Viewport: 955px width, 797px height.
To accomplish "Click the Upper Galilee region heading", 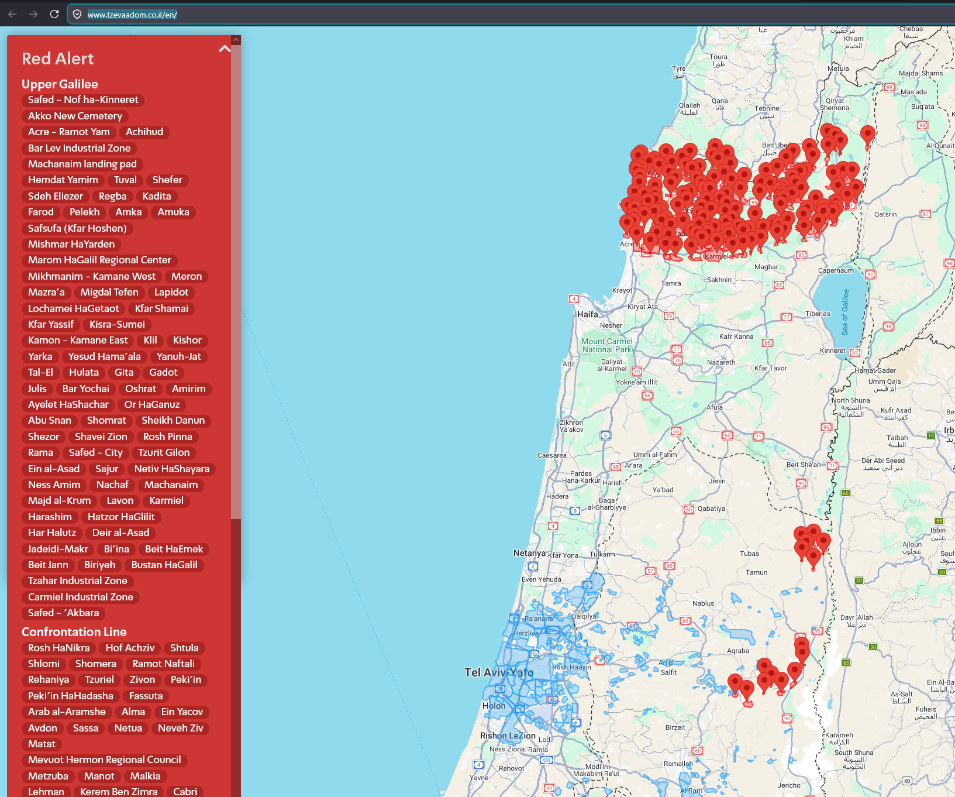I will point(60,84).
